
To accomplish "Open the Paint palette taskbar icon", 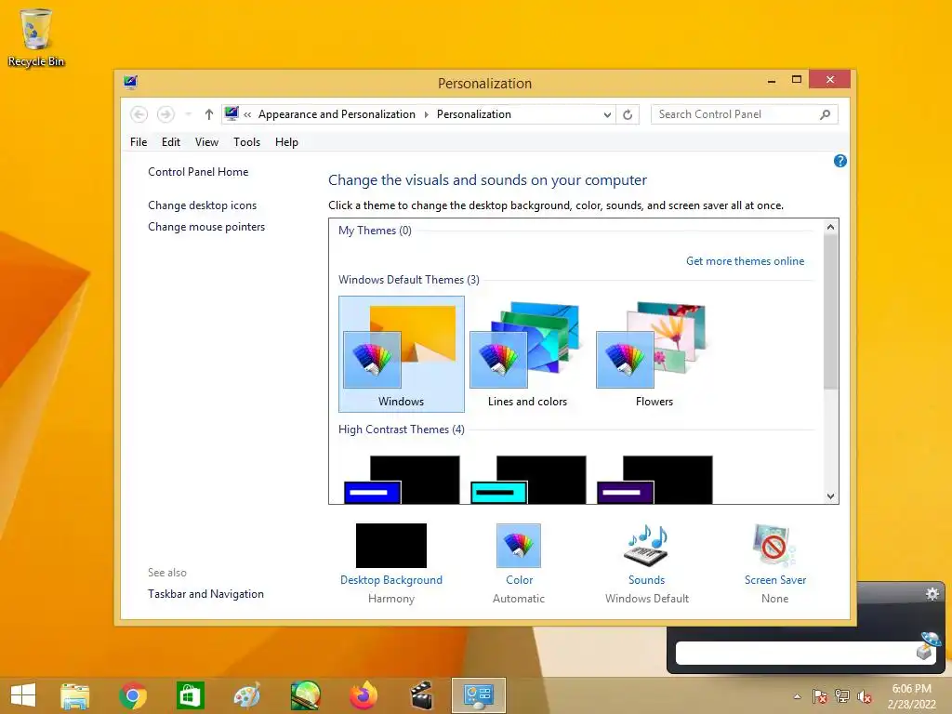I will [247, 695].
